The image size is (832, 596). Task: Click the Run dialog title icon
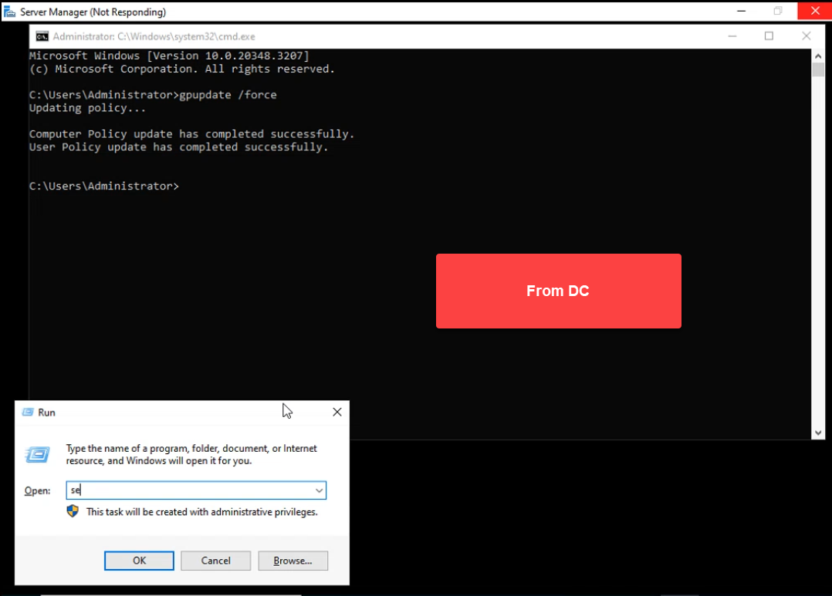(28, 412)
